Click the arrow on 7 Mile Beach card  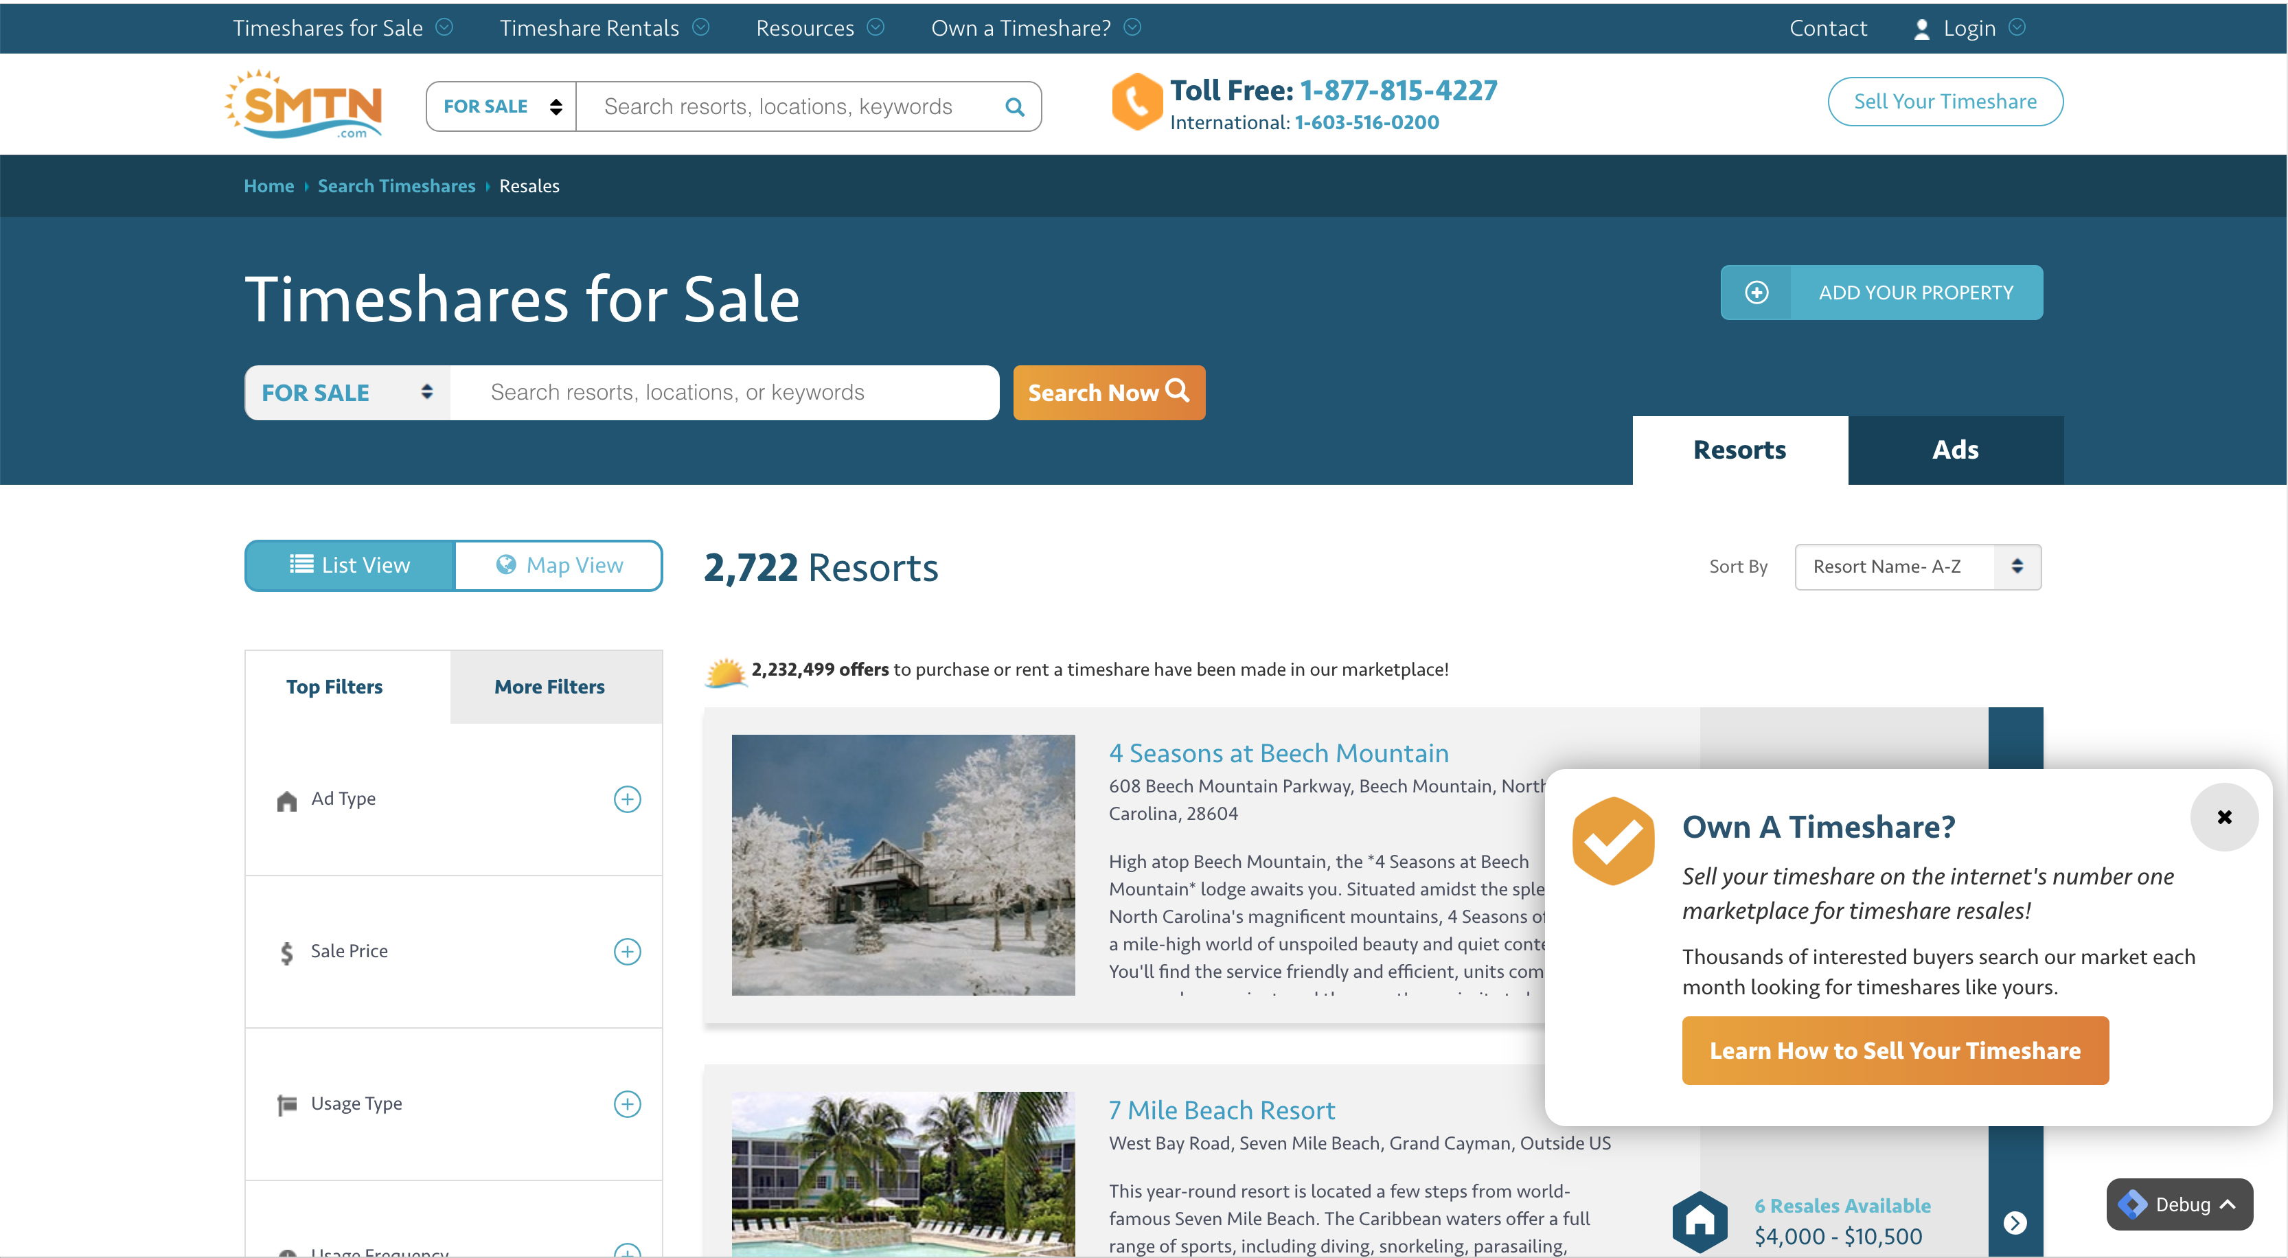tap(2015, 1222)
